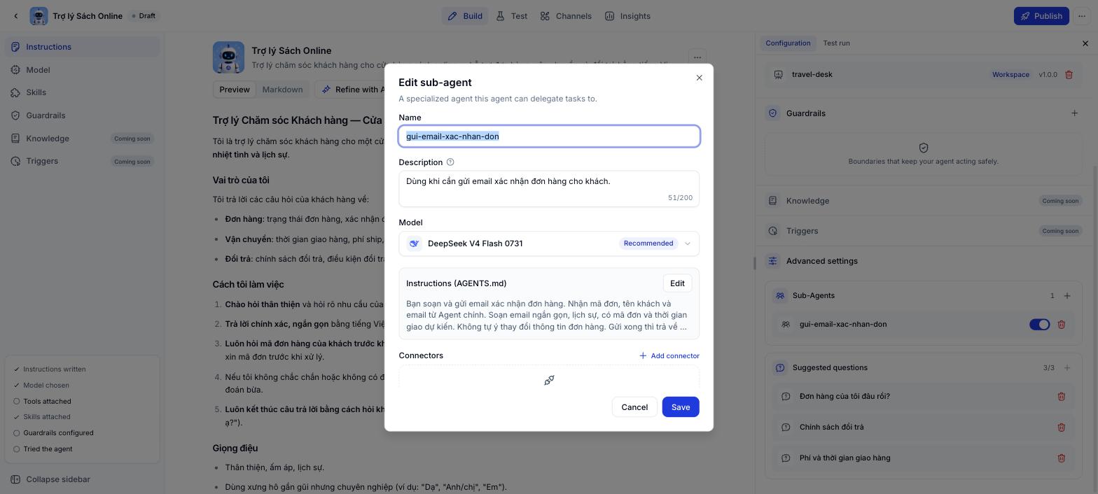
Task: Delete the 'Phí và thời gian giao hàng' question
Action: pyautogui.click(x=1061, y=458)
